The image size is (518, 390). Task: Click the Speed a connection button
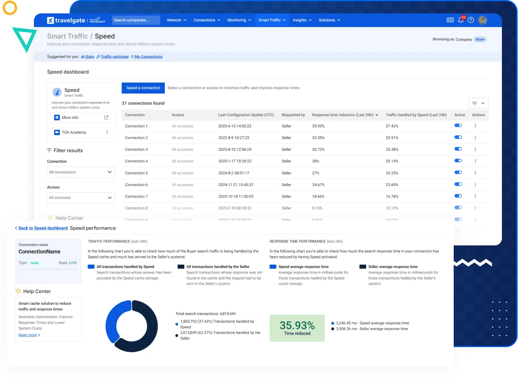[x=143, y=88]
